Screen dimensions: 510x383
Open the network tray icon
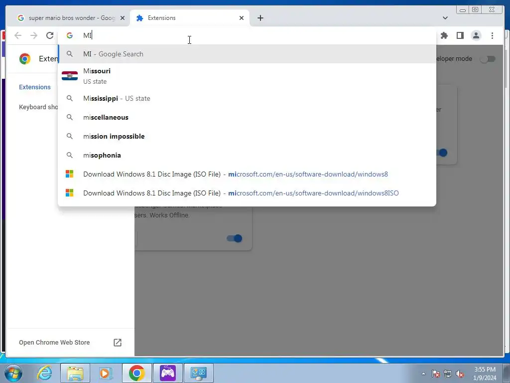[448, 374]
